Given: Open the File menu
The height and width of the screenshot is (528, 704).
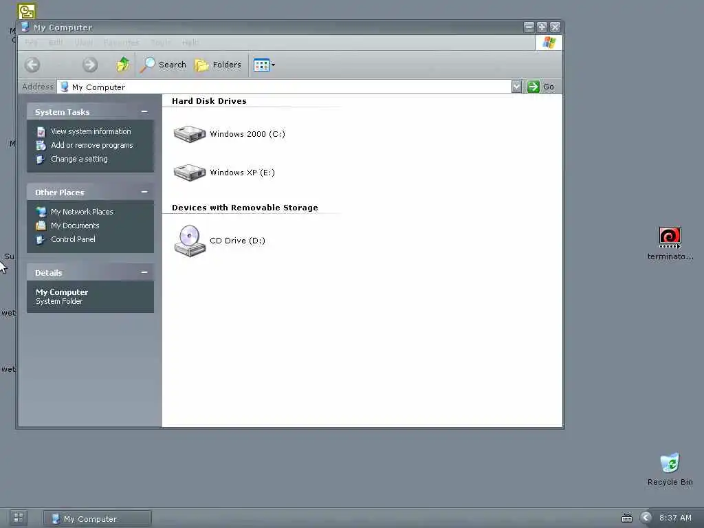Looking at the screenshot, I should click(31, 42).
